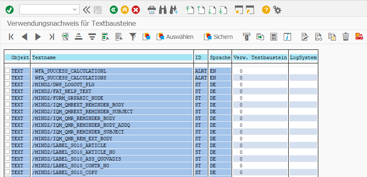Click the Delete trash can icon

pos(346,37)
